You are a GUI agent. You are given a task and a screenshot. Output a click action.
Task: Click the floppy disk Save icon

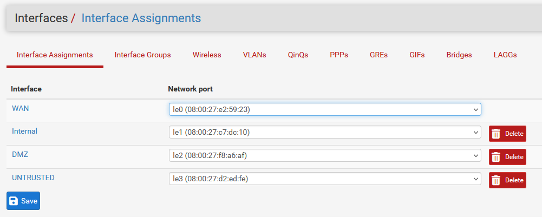tap(14, 201)
